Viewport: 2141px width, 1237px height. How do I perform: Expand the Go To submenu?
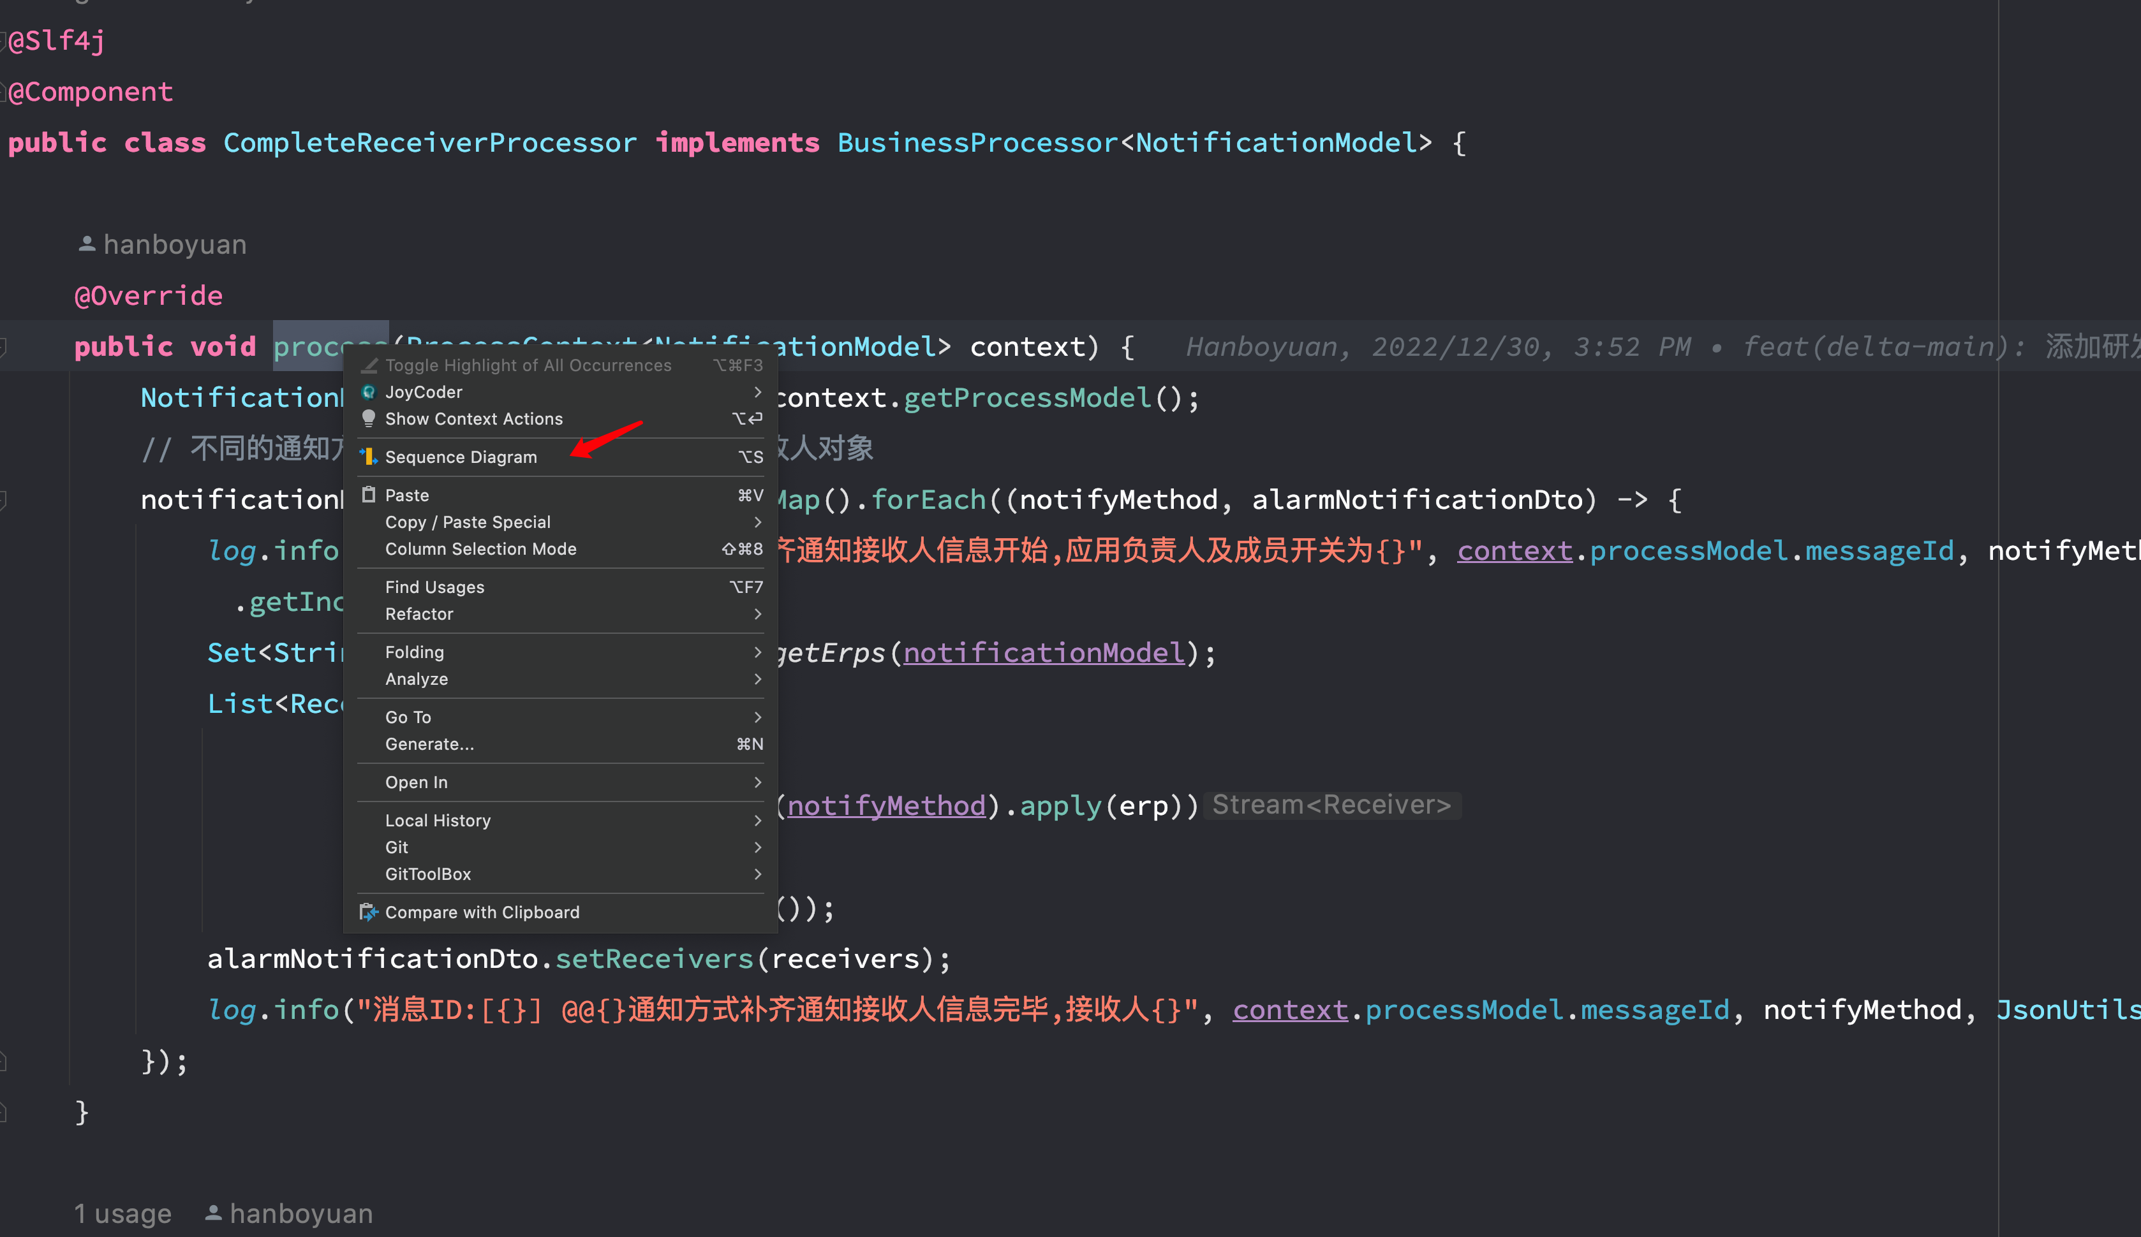click(x=757, y=717)
